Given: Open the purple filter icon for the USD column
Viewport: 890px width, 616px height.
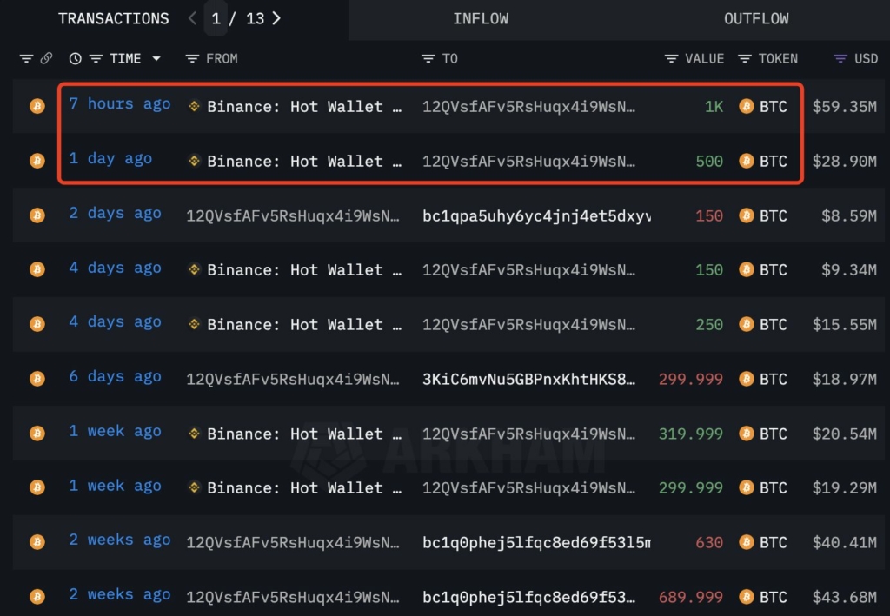Looking at the screenshot, I should point(840,58).
